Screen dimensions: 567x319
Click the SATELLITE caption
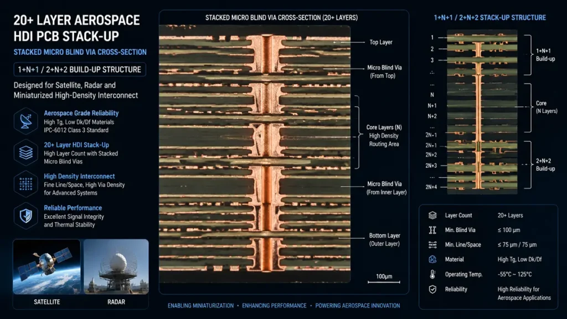(47, 302)
